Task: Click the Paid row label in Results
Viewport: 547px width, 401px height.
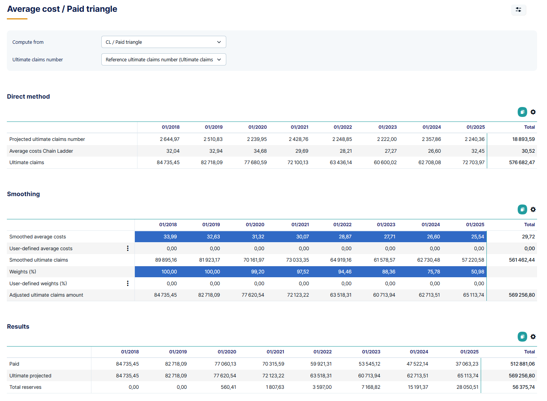Action: click(14, 363)
